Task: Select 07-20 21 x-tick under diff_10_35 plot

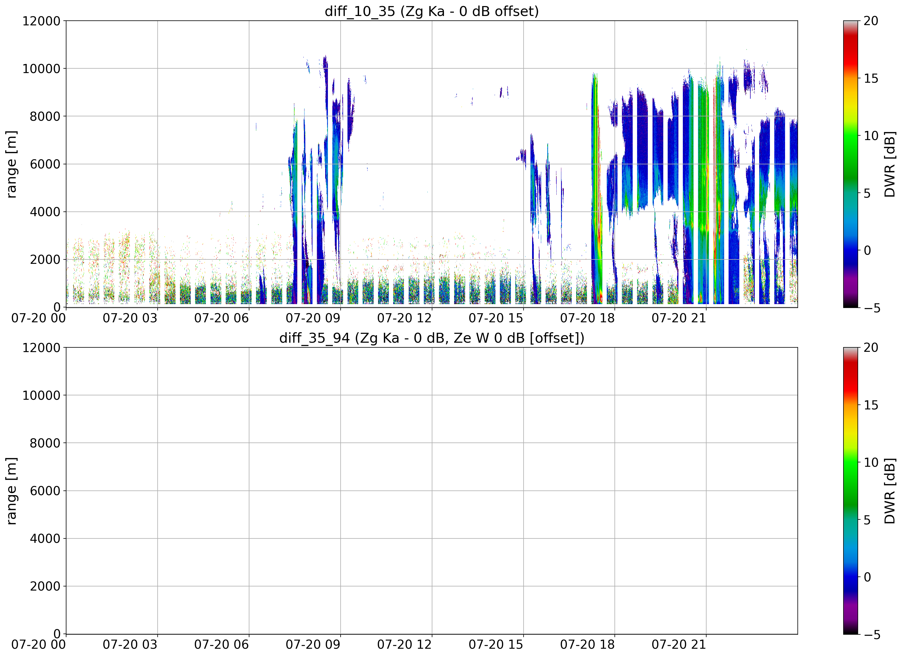Action: [x=679, y=318]
